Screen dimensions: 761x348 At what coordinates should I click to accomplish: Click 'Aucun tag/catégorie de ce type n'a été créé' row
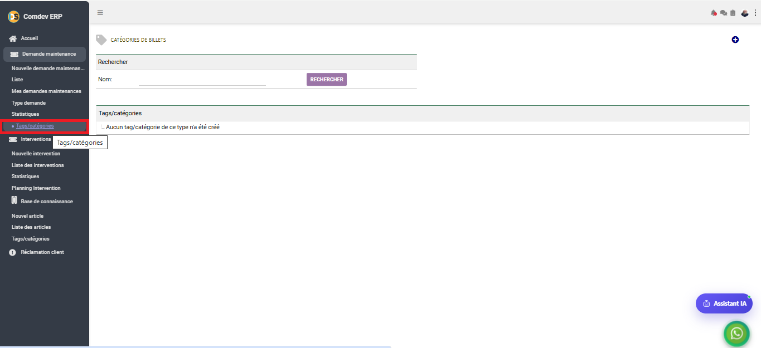pyautogui.click(x=423, y=128)
